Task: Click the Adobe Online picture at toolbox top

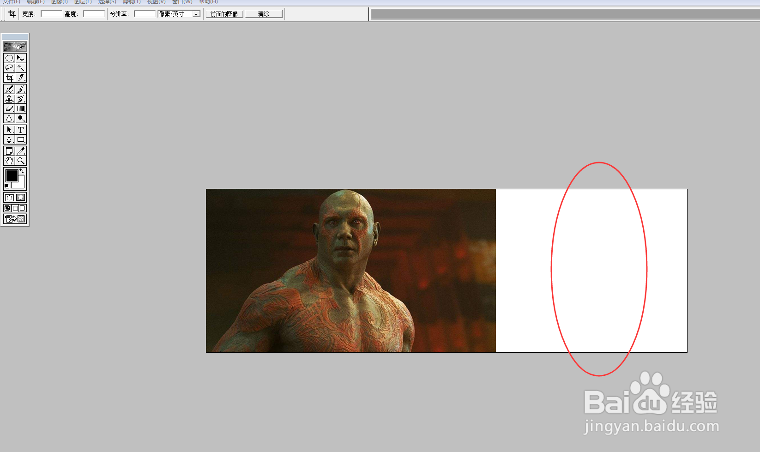Action: [x=15, y=47]
